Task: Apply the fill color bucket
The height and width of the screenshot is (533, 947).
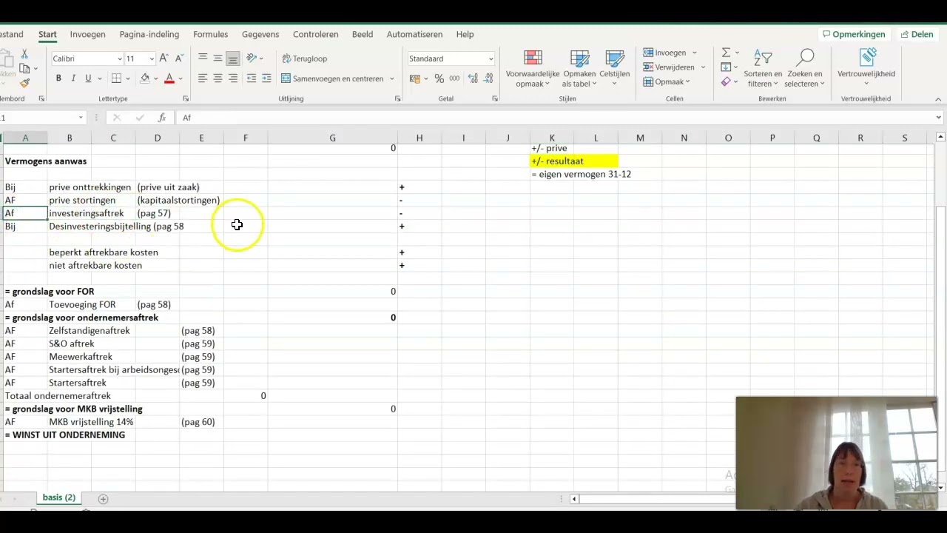Action: pos(145,78)
